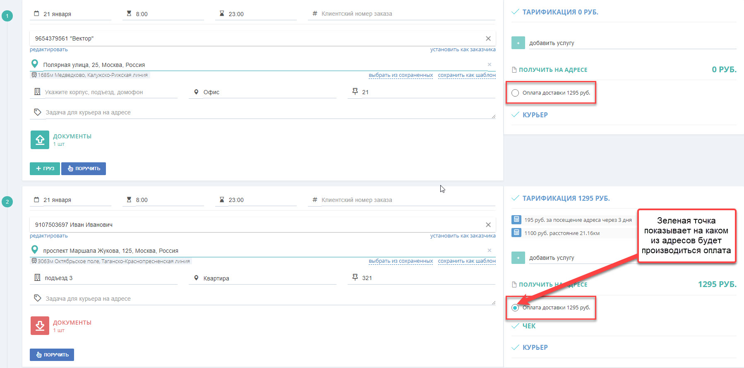Clear the address Полярная улица, 25 with the small X
This screenshot has height=368, width=744.
(x=490, y=64)
